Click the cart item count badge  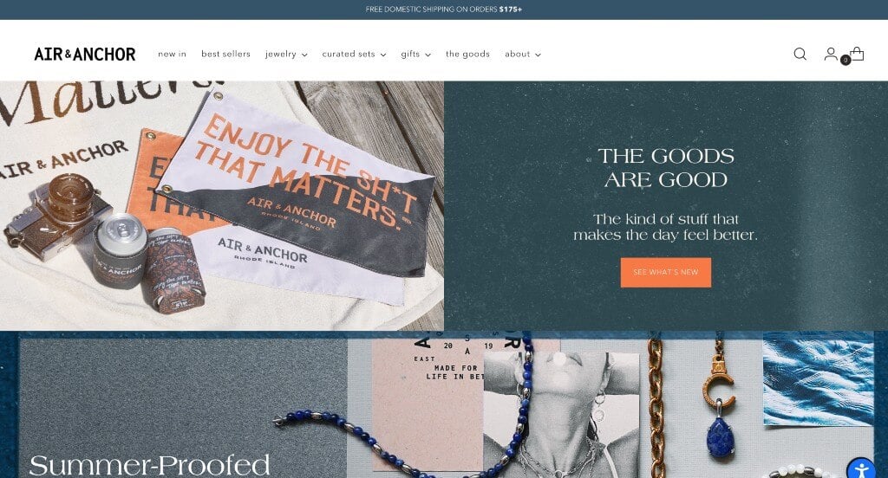point(846,60)
